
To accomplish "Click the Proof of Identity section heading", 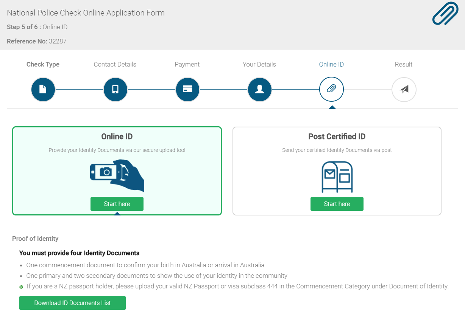I will click(x=35, y=239).
